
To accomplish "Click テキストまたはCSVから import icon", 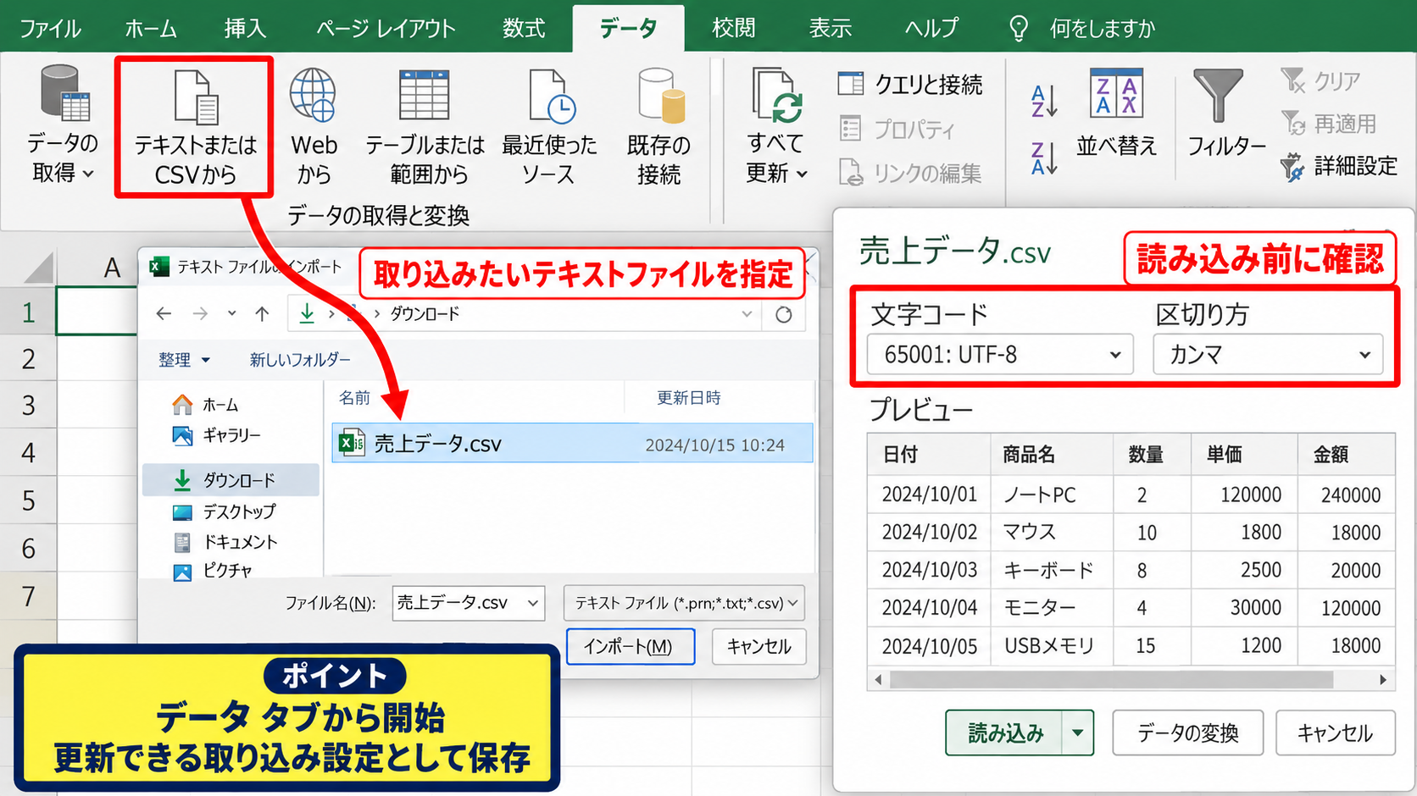I will pyautogui.click(x=196, y=127).
